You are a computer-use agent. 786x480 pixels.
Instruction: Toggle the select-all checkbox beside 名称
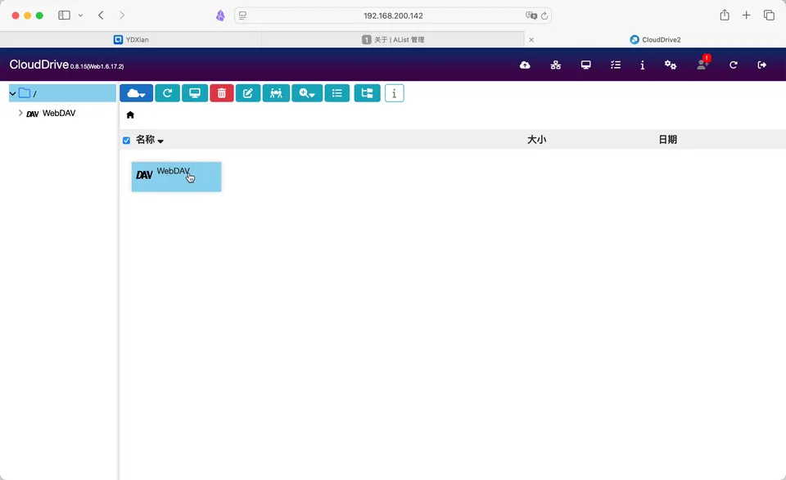tap(126, 141)
